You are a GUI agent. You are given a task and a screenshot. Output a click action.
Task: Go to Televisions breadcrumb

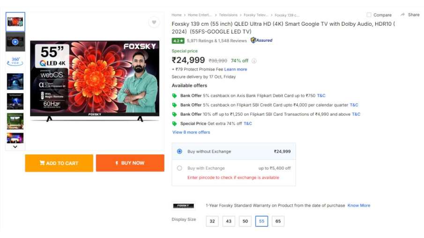click(228, 15)
